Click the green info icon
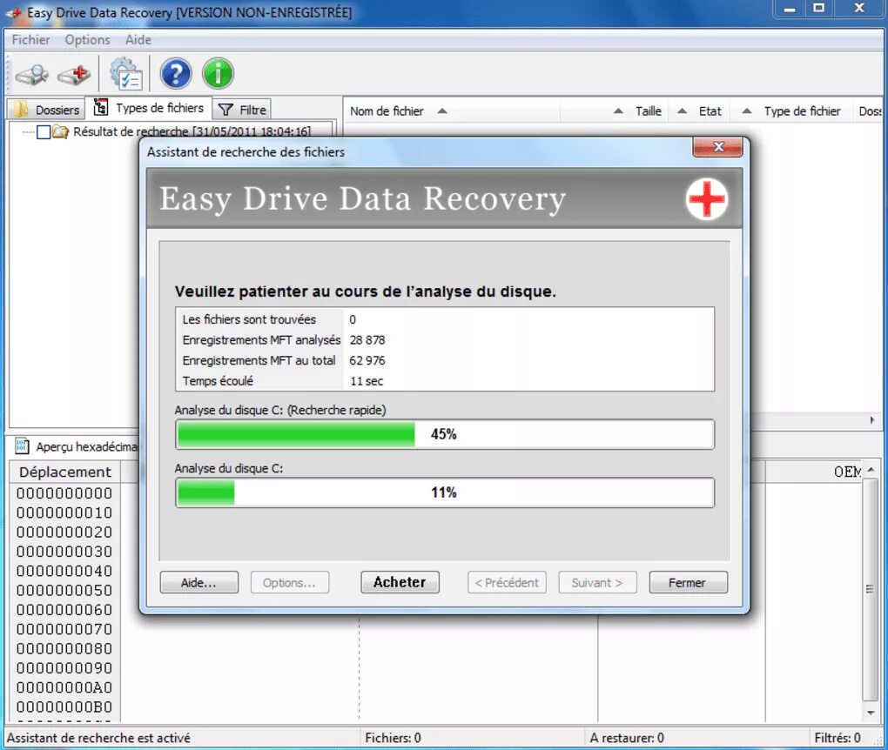 (x=218, y=74)
